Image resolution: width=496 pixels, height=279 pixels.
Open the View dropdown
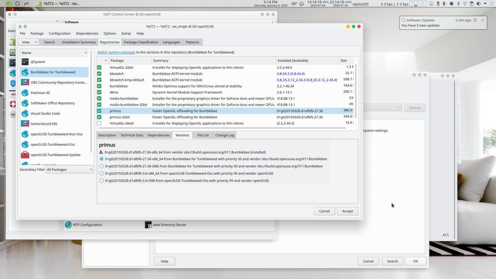pyautogui.click(x=28, y=42)
